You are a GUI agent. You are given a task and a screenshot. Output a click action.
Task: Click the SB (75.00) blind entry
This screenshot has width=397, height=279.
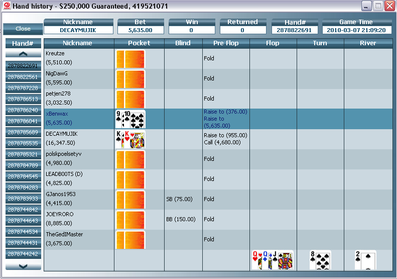[179, 199]
